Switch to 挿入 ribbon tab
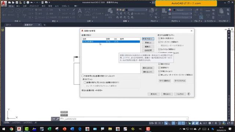 (x=18, y=6)
